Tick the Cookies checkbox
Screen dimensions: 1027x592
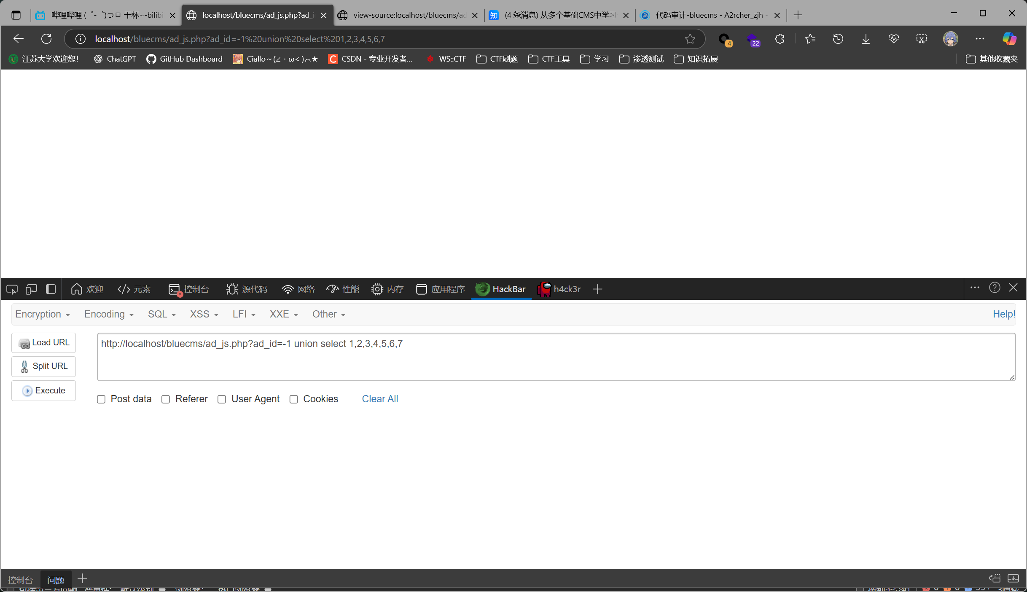pos(294,399)
